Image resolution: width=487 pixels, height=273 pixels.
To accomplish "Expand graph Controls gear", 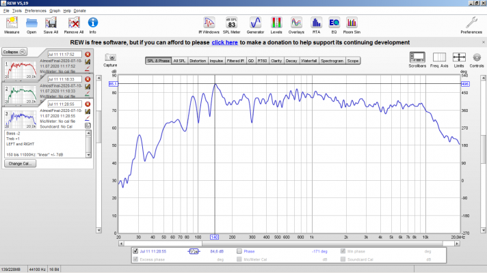I will click(477, 60).
